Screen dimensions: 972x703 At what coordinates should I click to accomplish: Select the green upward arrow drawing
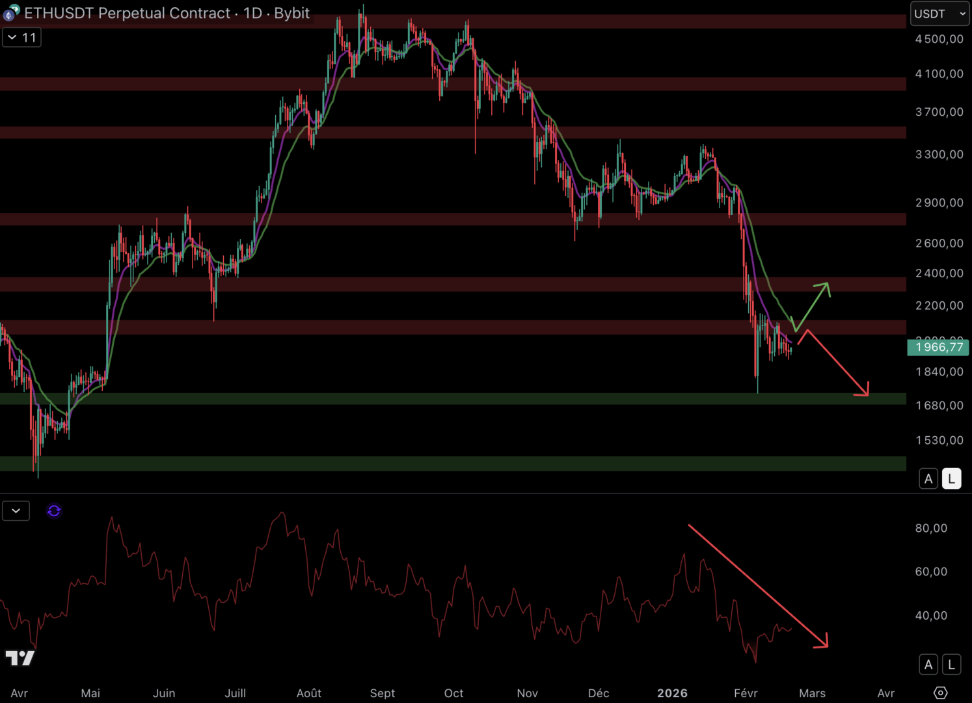[x=812, y=306]
